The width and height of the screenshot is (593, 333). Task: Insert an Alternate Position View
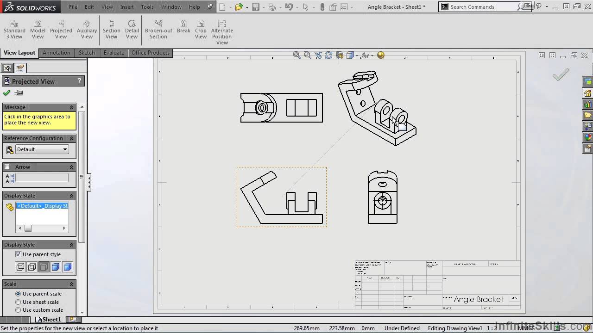coord(222,32)
